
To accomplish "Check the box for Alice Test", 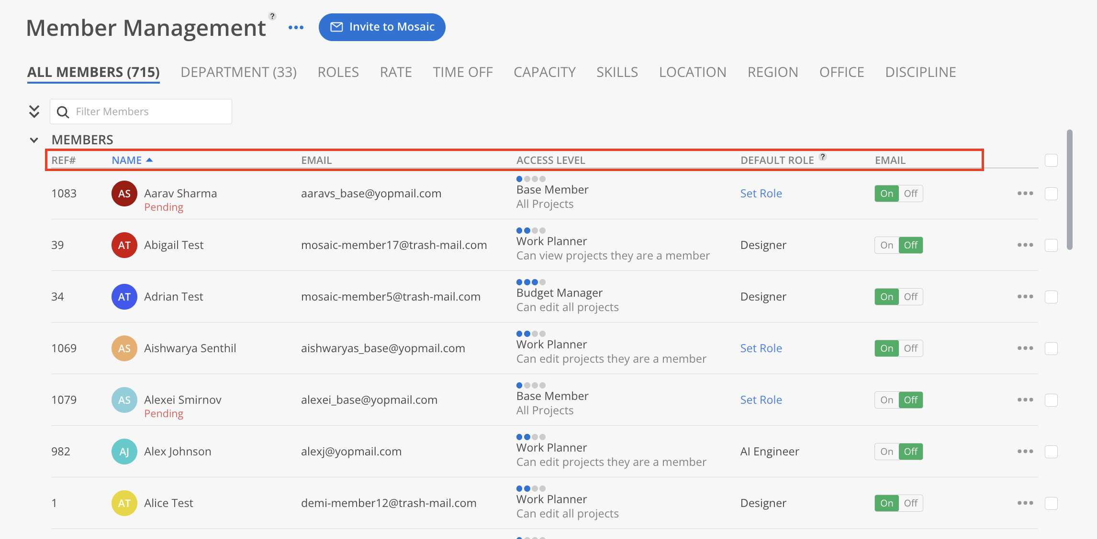I will coord(1052,503).
